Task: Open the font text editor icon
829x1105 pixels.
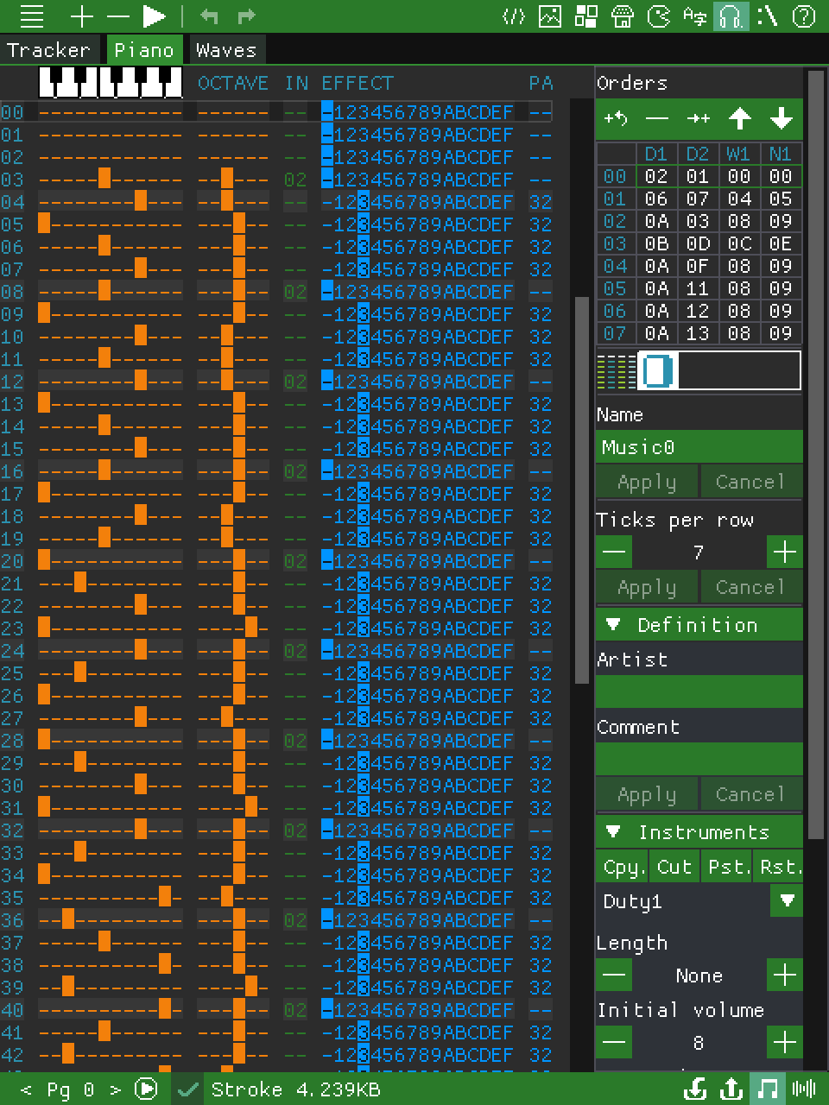Action: (694, 16)
